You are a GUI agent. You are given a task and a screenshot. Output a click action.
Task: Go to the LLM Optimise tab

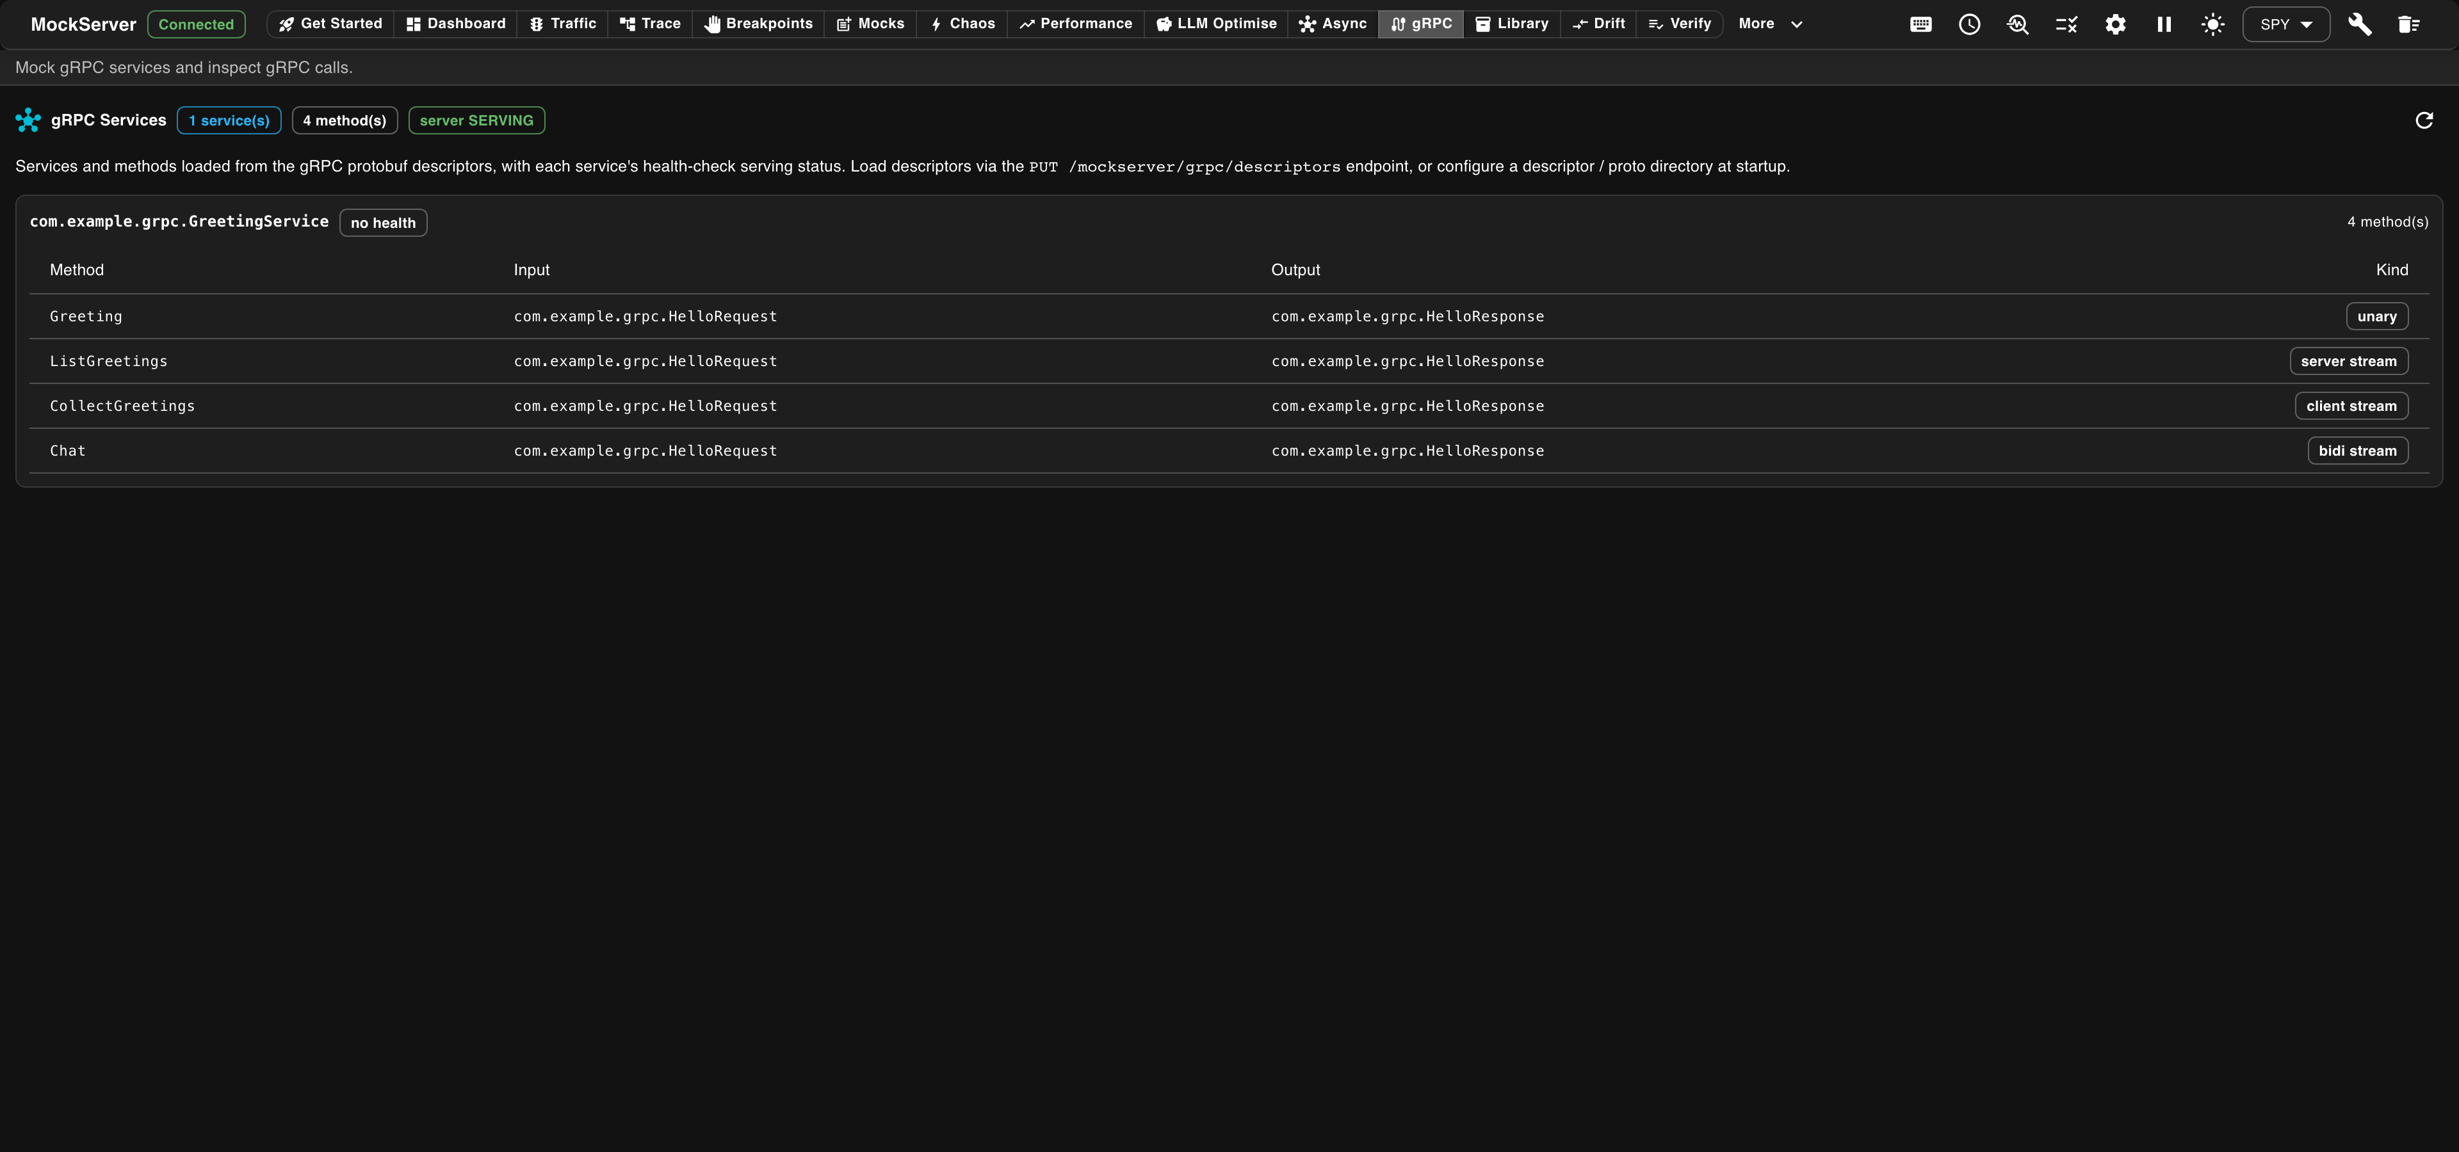point(1216,24)
